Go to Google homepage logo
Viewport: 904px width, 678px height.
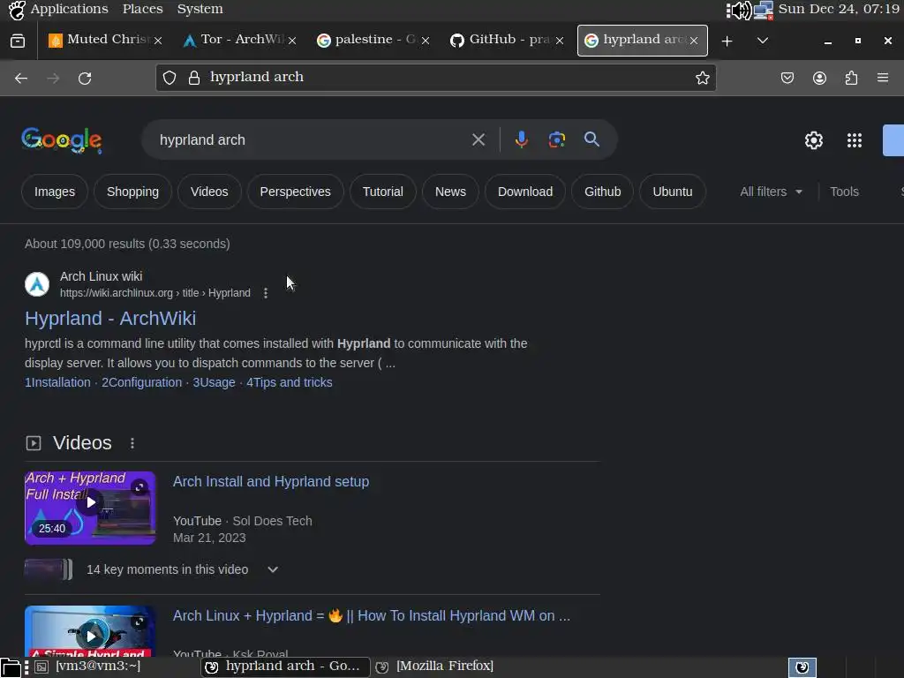tap(62, 140)
